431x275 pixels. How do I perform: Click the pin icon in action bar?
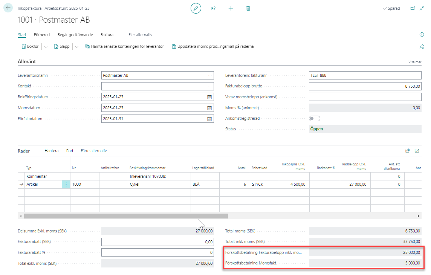422,47
